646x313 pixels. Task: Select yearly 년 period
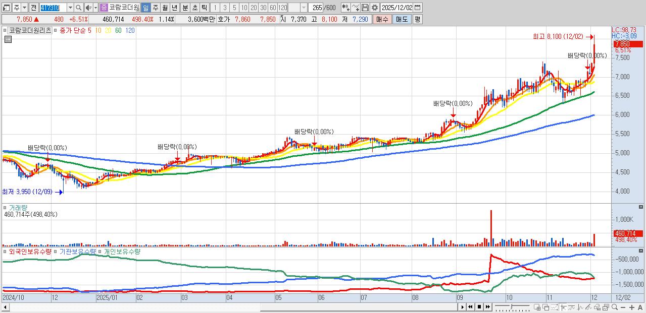click(174, 8)
